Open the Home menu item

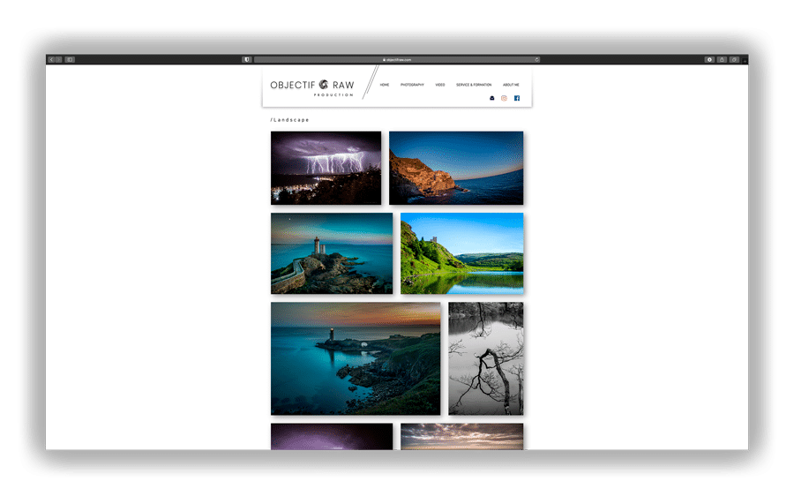(385, 85)
